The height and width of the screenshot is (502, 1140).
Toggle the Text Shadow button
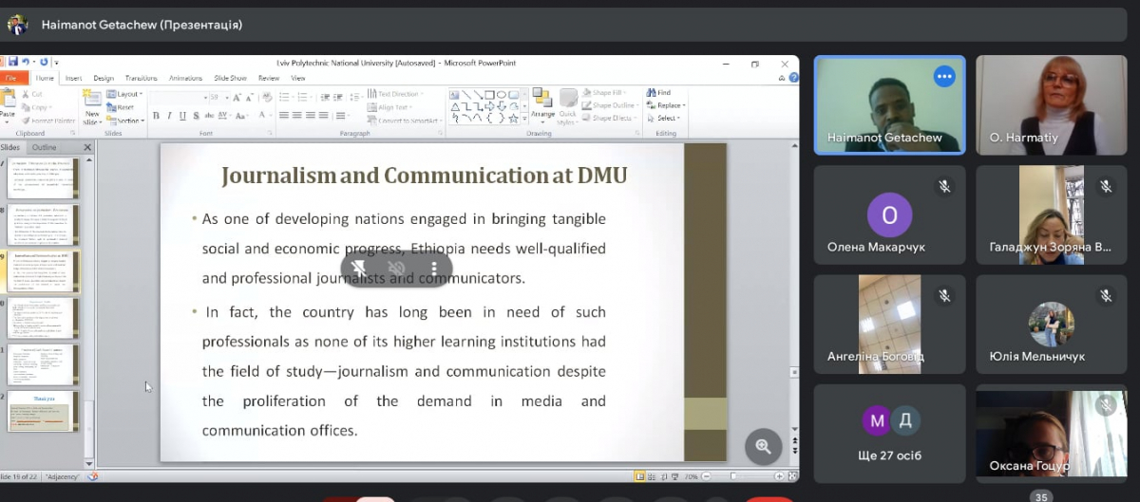coord(197,116)
